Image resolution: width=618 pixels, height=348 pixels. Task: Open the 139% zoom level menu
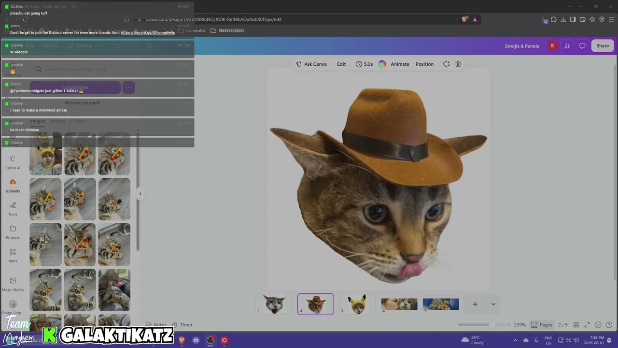[520, 325]
